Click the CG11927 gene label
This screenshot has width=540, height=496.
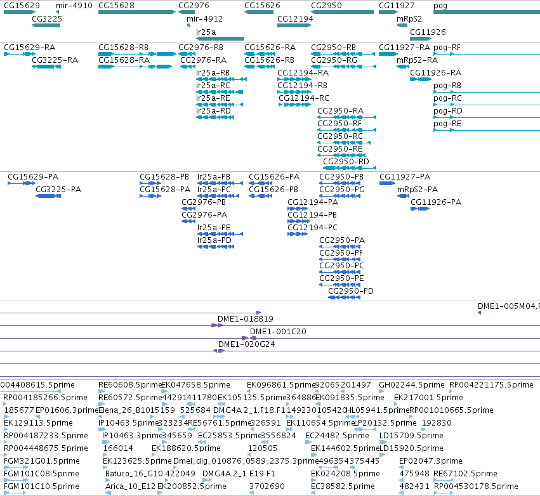(397, 6)
